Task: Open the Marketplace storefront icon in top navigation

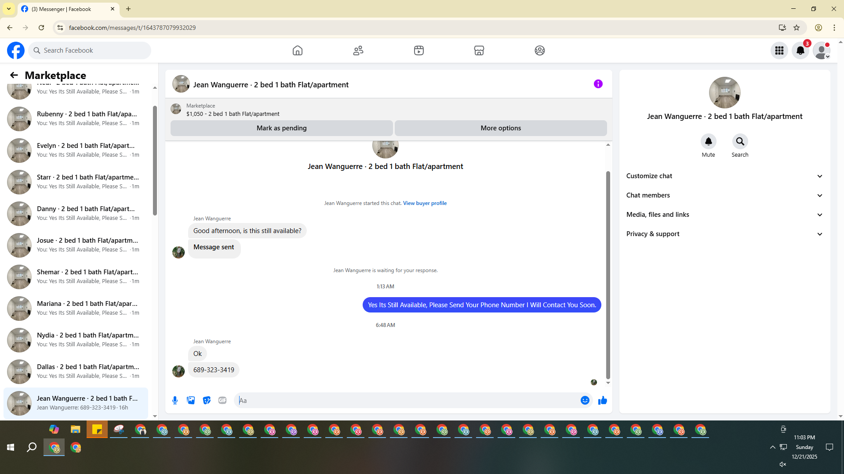Action: [x=479, y=50]
